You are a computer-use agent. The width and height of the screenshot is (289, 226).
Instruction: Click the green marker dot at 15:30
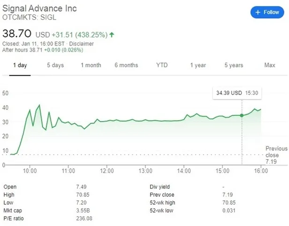(242, 115)
